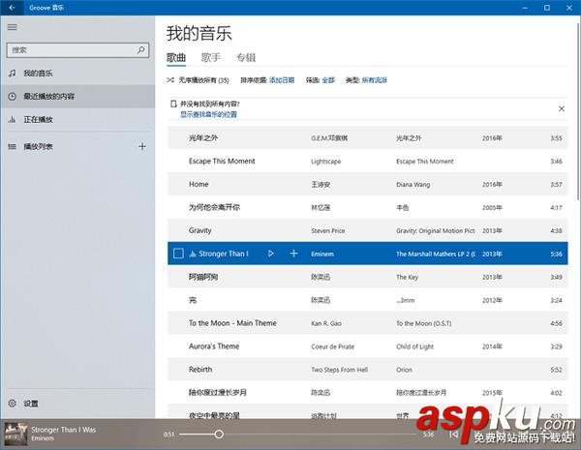Click the song list vertical scrollbar
The image size is (581, 450).
pyautogui.click(x=578, y=111)
